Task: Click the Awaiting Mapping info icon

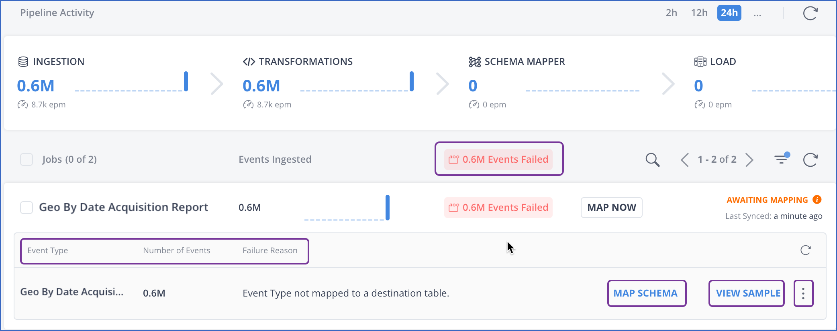Action: tap(817, 200)
